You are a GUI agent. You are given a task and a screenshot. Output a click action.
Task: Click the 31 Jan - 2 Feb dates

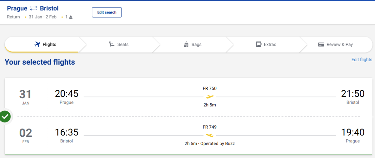pos(42,17)
